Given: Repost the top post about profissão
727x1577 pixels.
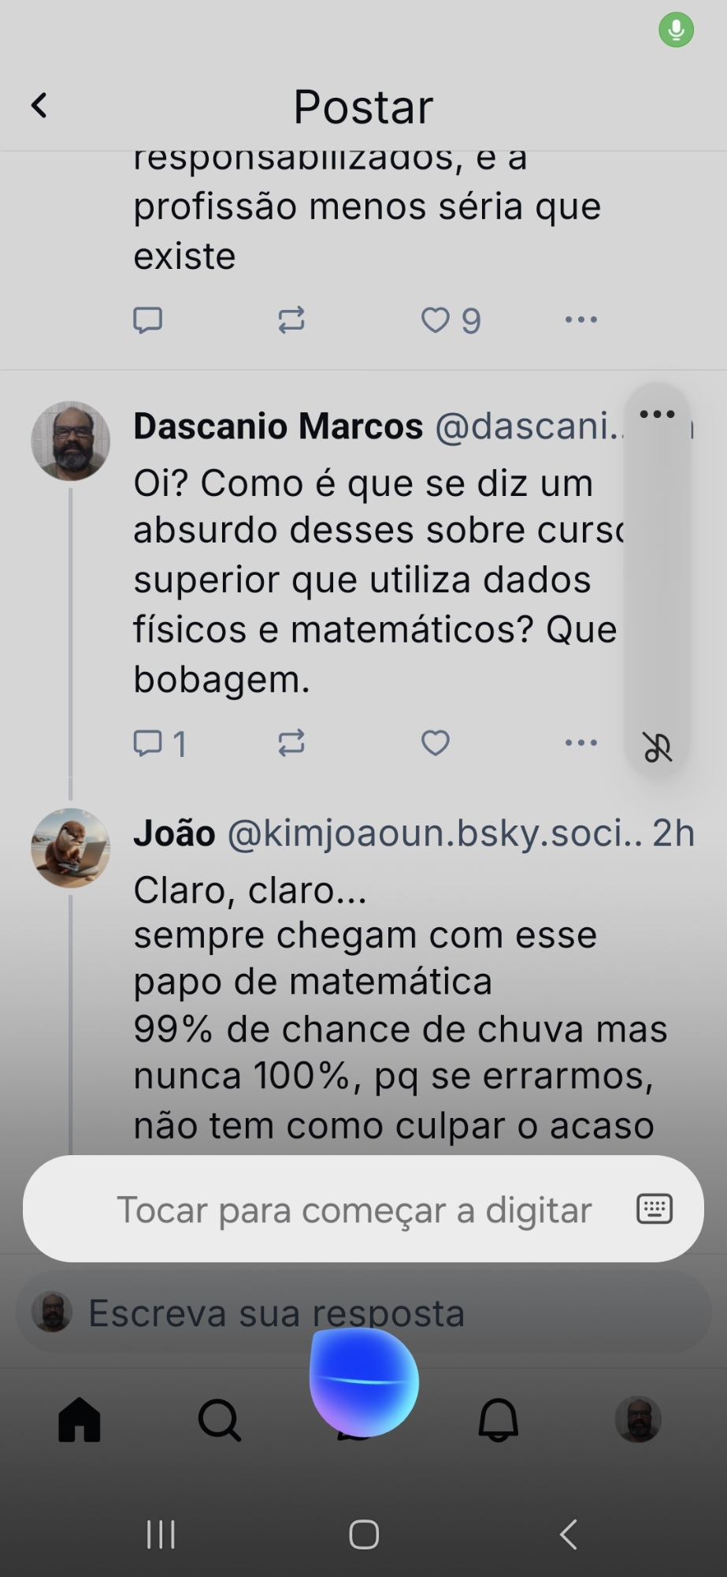Looking at the screenshot, I should click(x=291, y=320).
